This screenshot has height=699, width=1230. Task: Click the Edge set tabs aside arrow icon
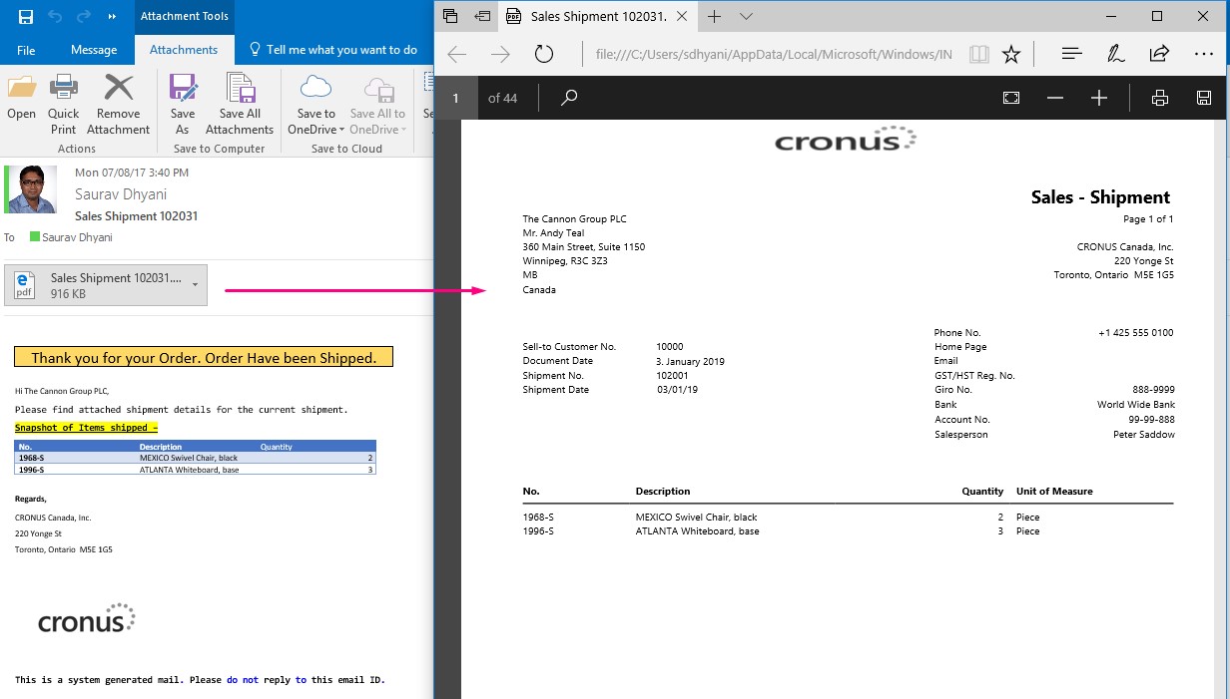[482, 16]
